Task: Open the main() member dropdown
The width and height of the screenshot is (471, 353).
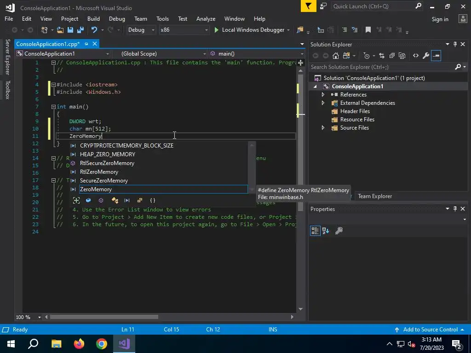Action: tap(257, 54)
